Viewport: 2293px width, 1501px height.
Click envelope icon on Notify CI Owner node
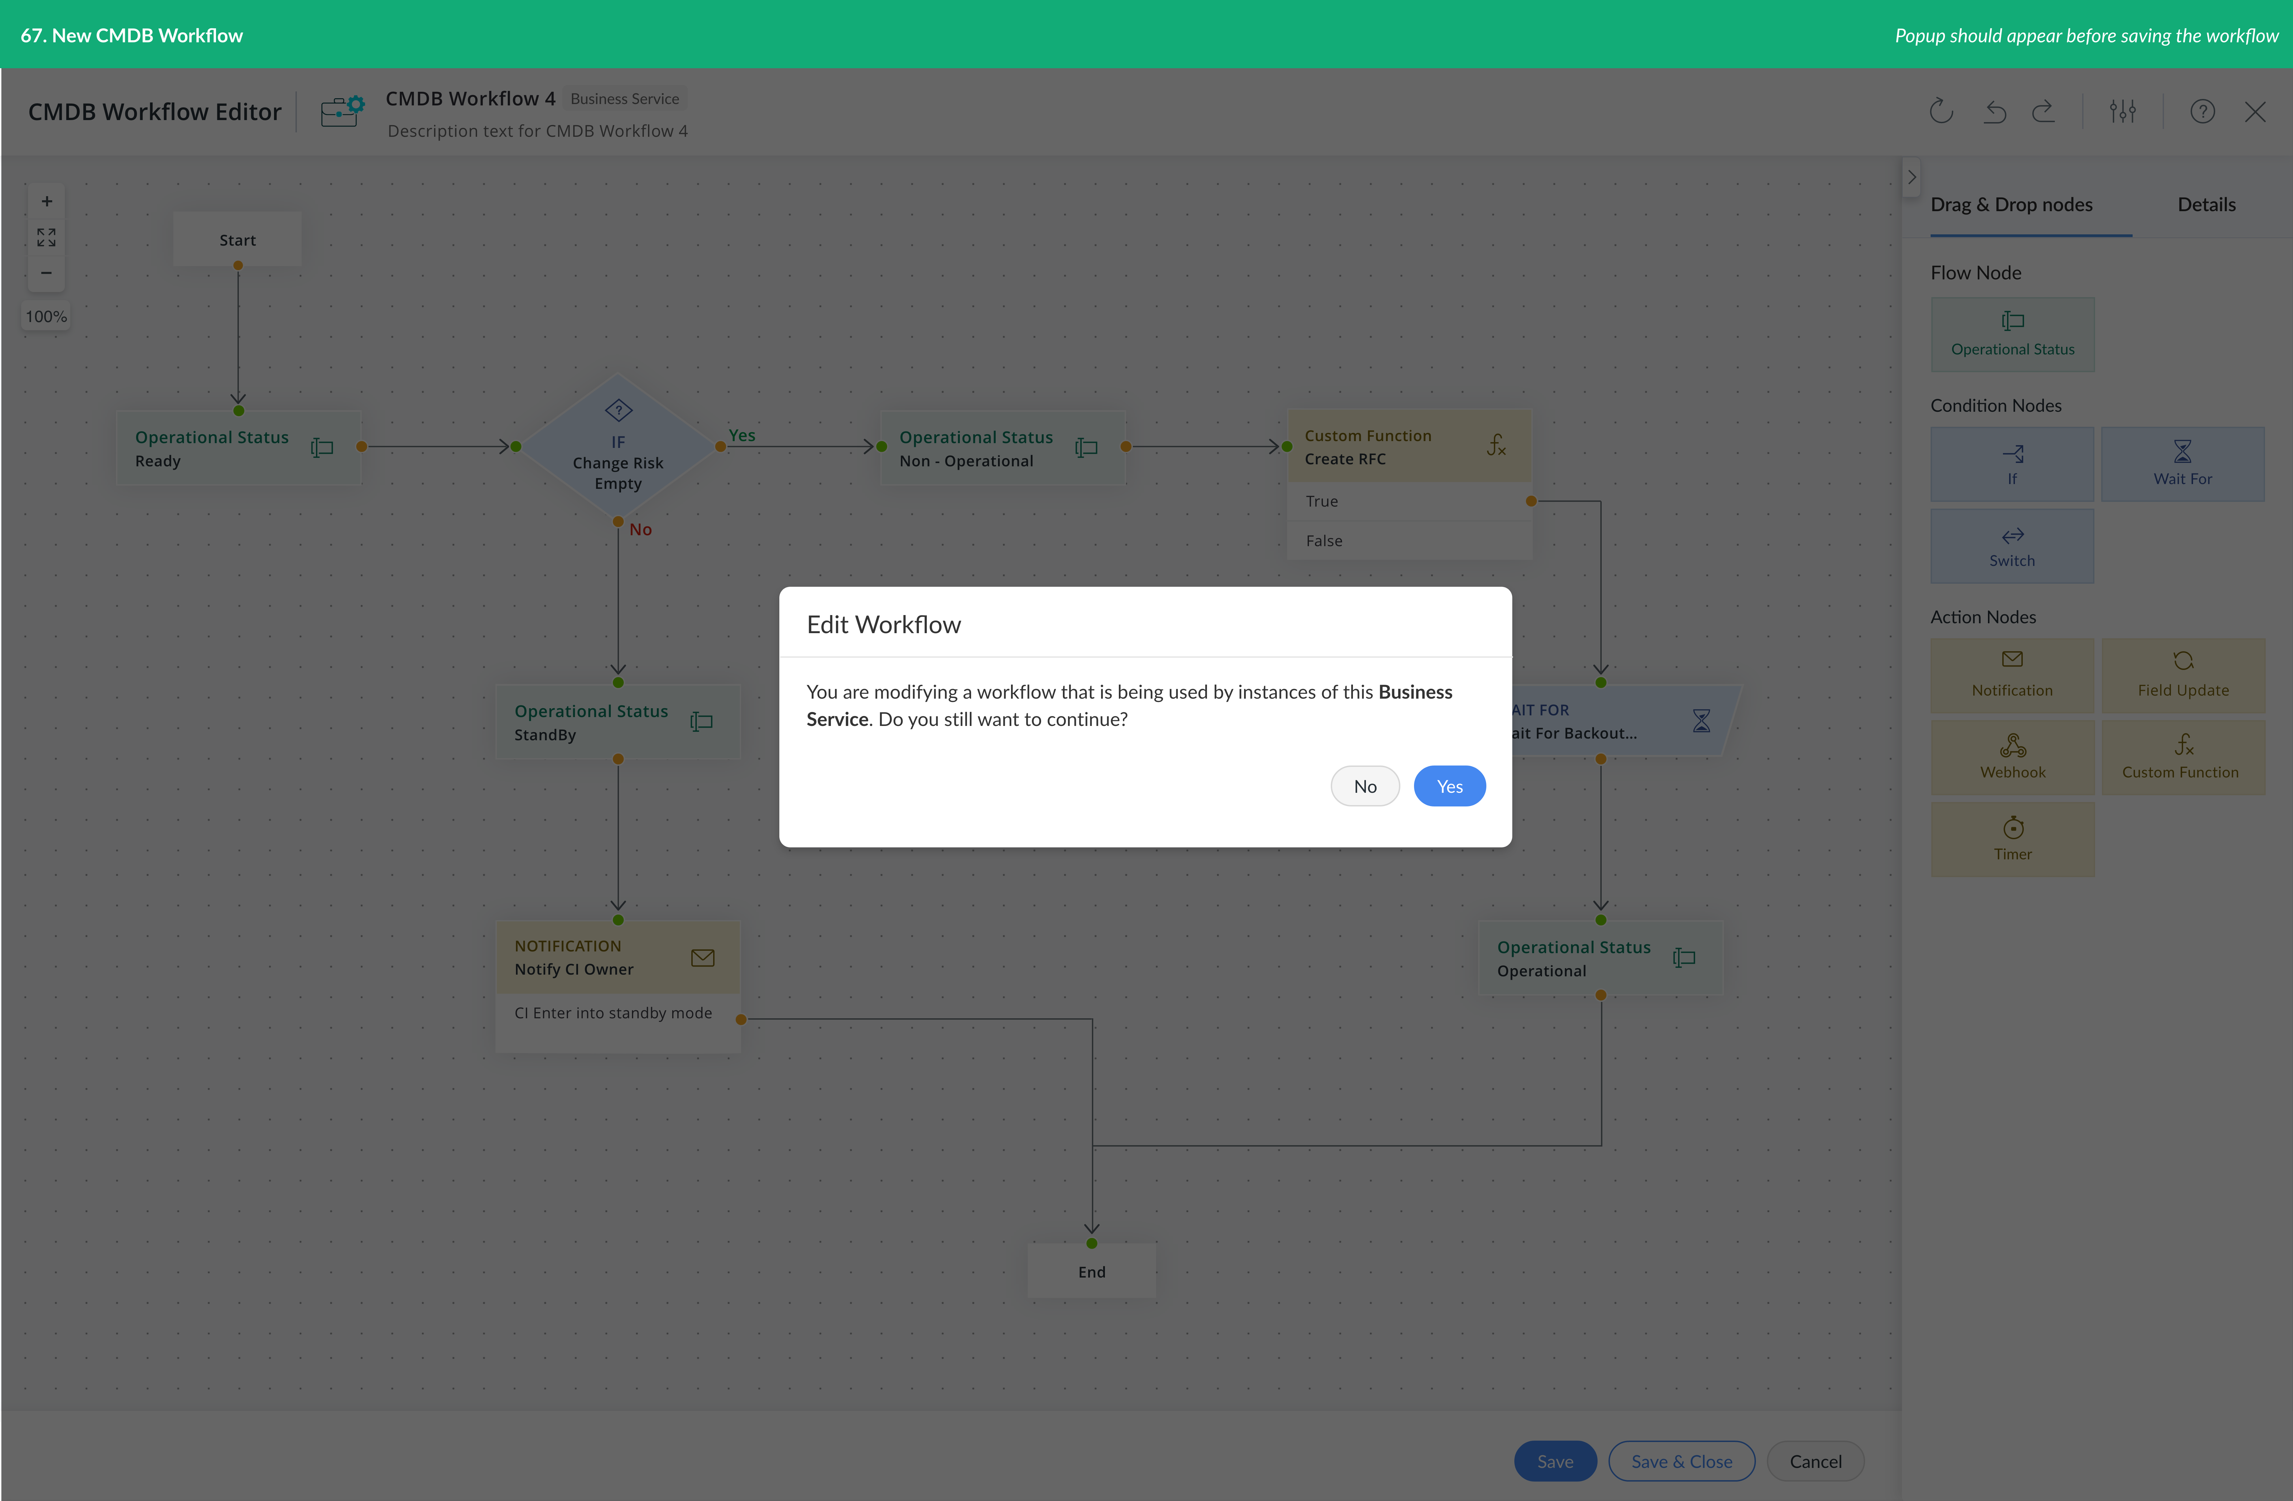coord(702,958)
